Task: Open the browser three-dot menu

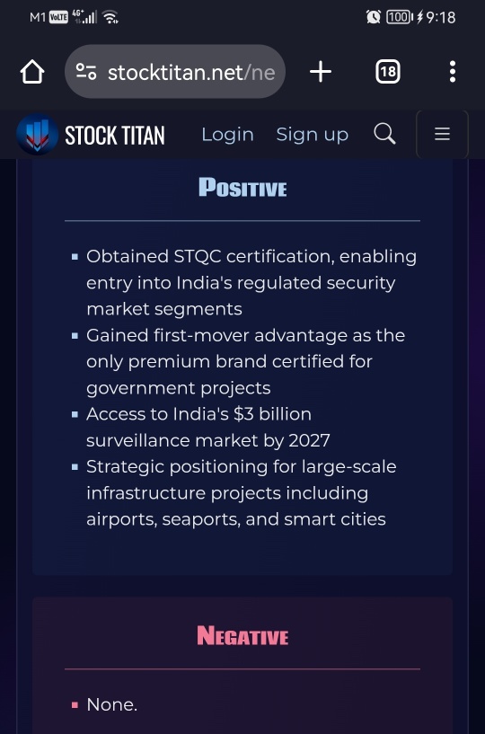Action: 453,72
